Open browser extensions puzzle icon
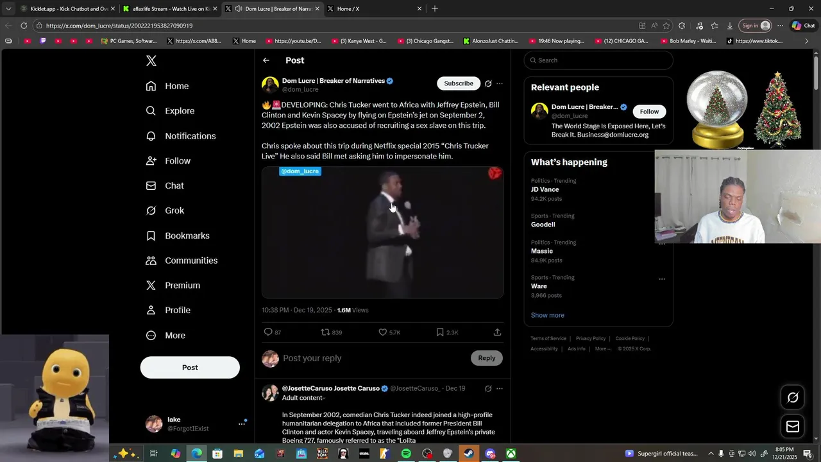821x462 pixels. [682, 26]
